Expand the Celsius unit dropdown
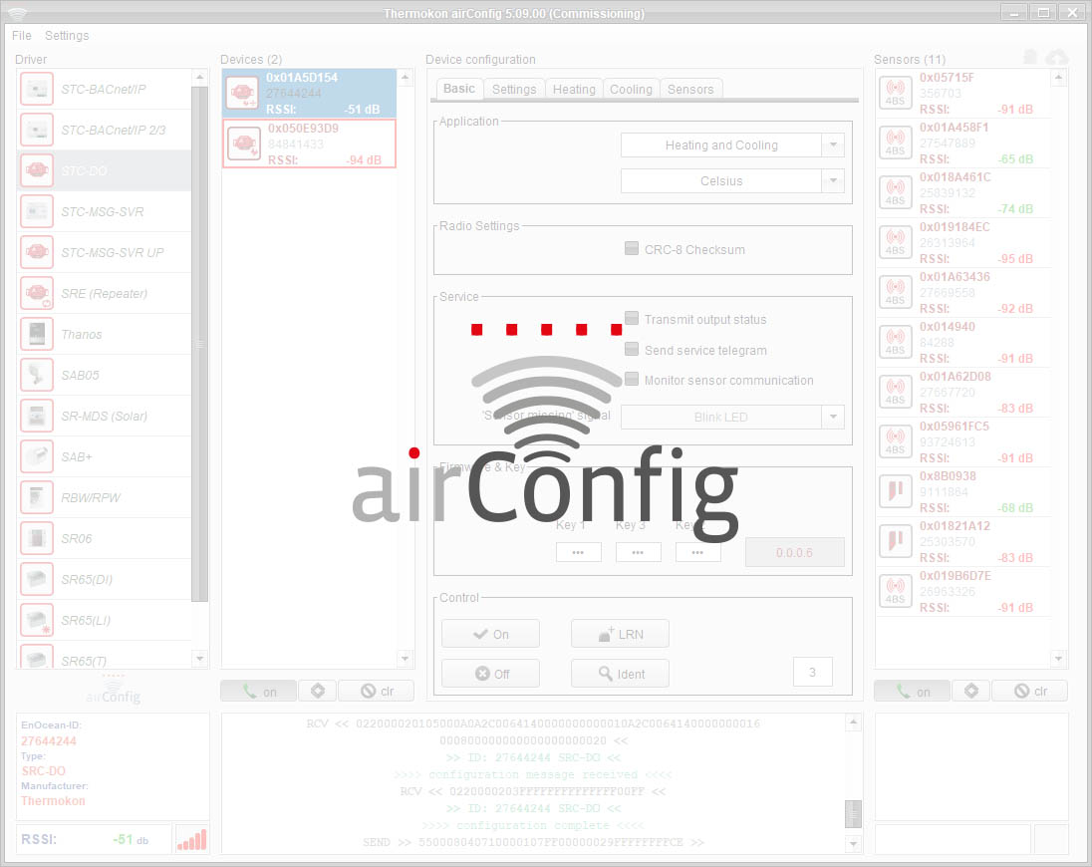Image resolution: width=1092 pixels, height=867 pixels. pos(833,181)
